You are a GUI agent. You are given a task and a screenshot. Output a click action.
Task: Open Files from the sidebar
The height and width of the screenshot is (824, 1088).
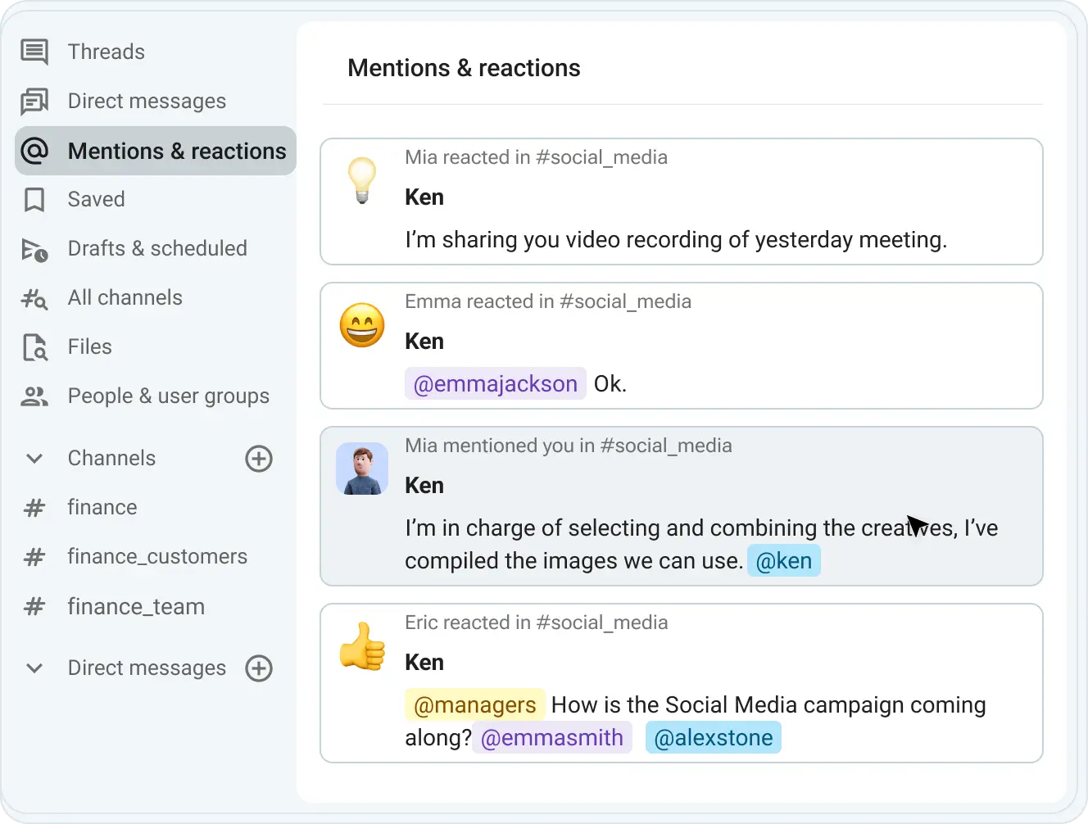pos(155,346)
